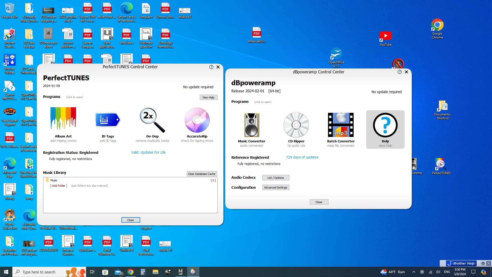Screen dimensions: 492x277
Task: Open Brother Help settings gear
Action: click(x=483, y=263)
